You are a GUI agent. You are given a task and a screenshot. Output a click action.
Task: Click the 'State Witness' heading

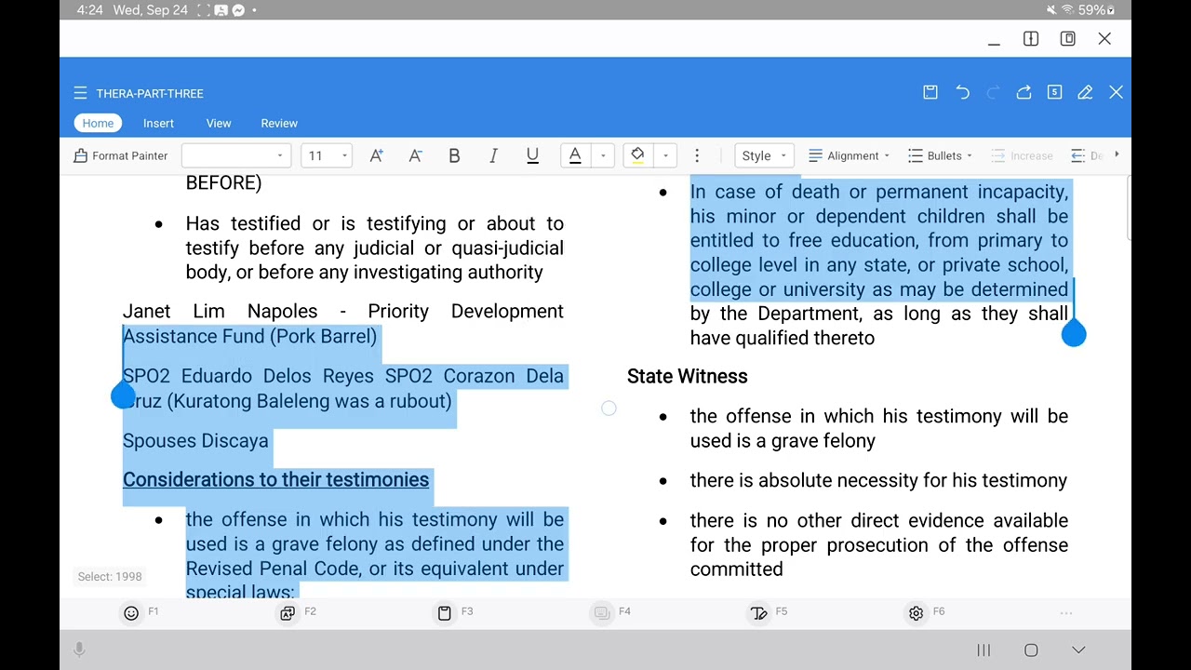tap(687, 376)
